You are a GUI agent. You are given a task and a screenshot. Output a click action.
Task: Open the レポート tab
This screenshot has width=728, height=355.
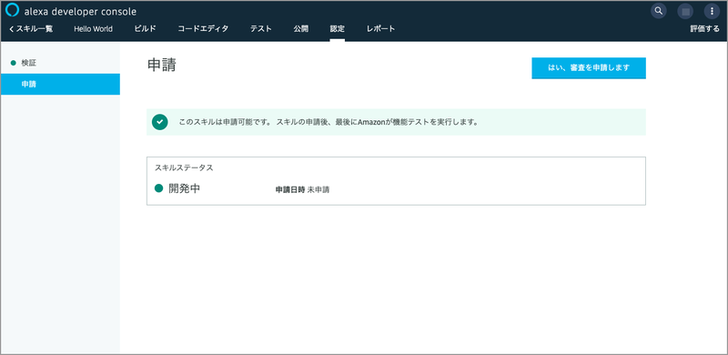(380, 29)
